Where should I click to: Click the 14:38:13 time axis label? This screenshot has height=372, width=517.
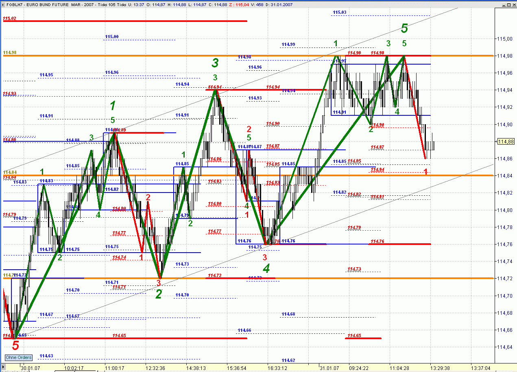click(196, 368)
